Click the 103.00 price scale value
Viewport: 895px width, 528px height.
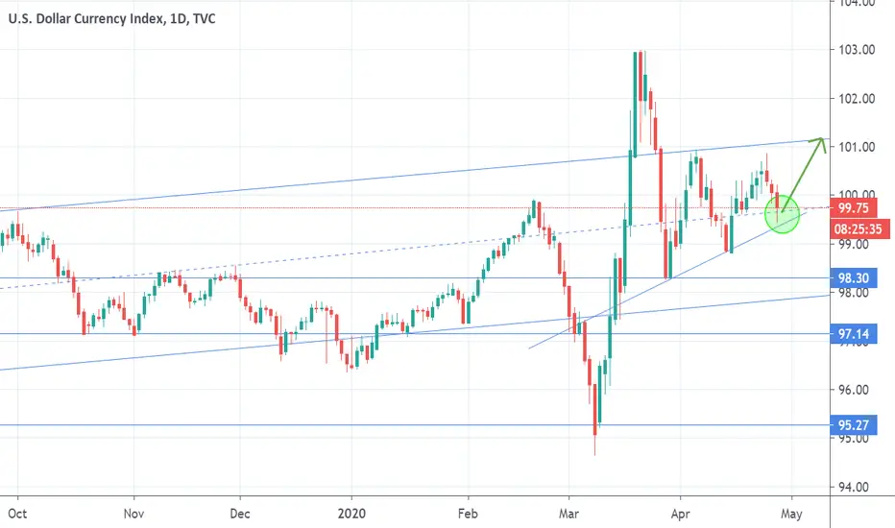857,50
